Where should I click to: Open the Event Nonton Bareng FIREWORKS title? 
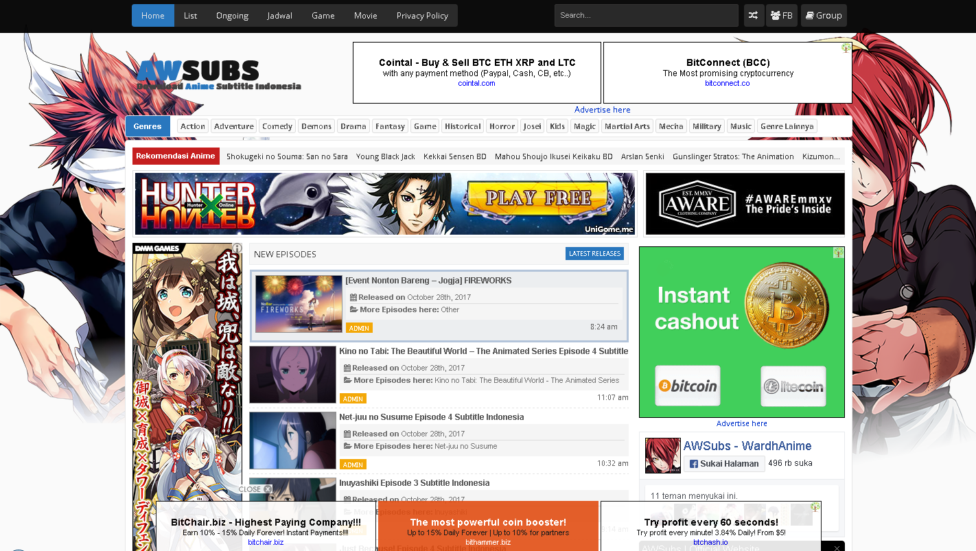click(x=428, y=281)
